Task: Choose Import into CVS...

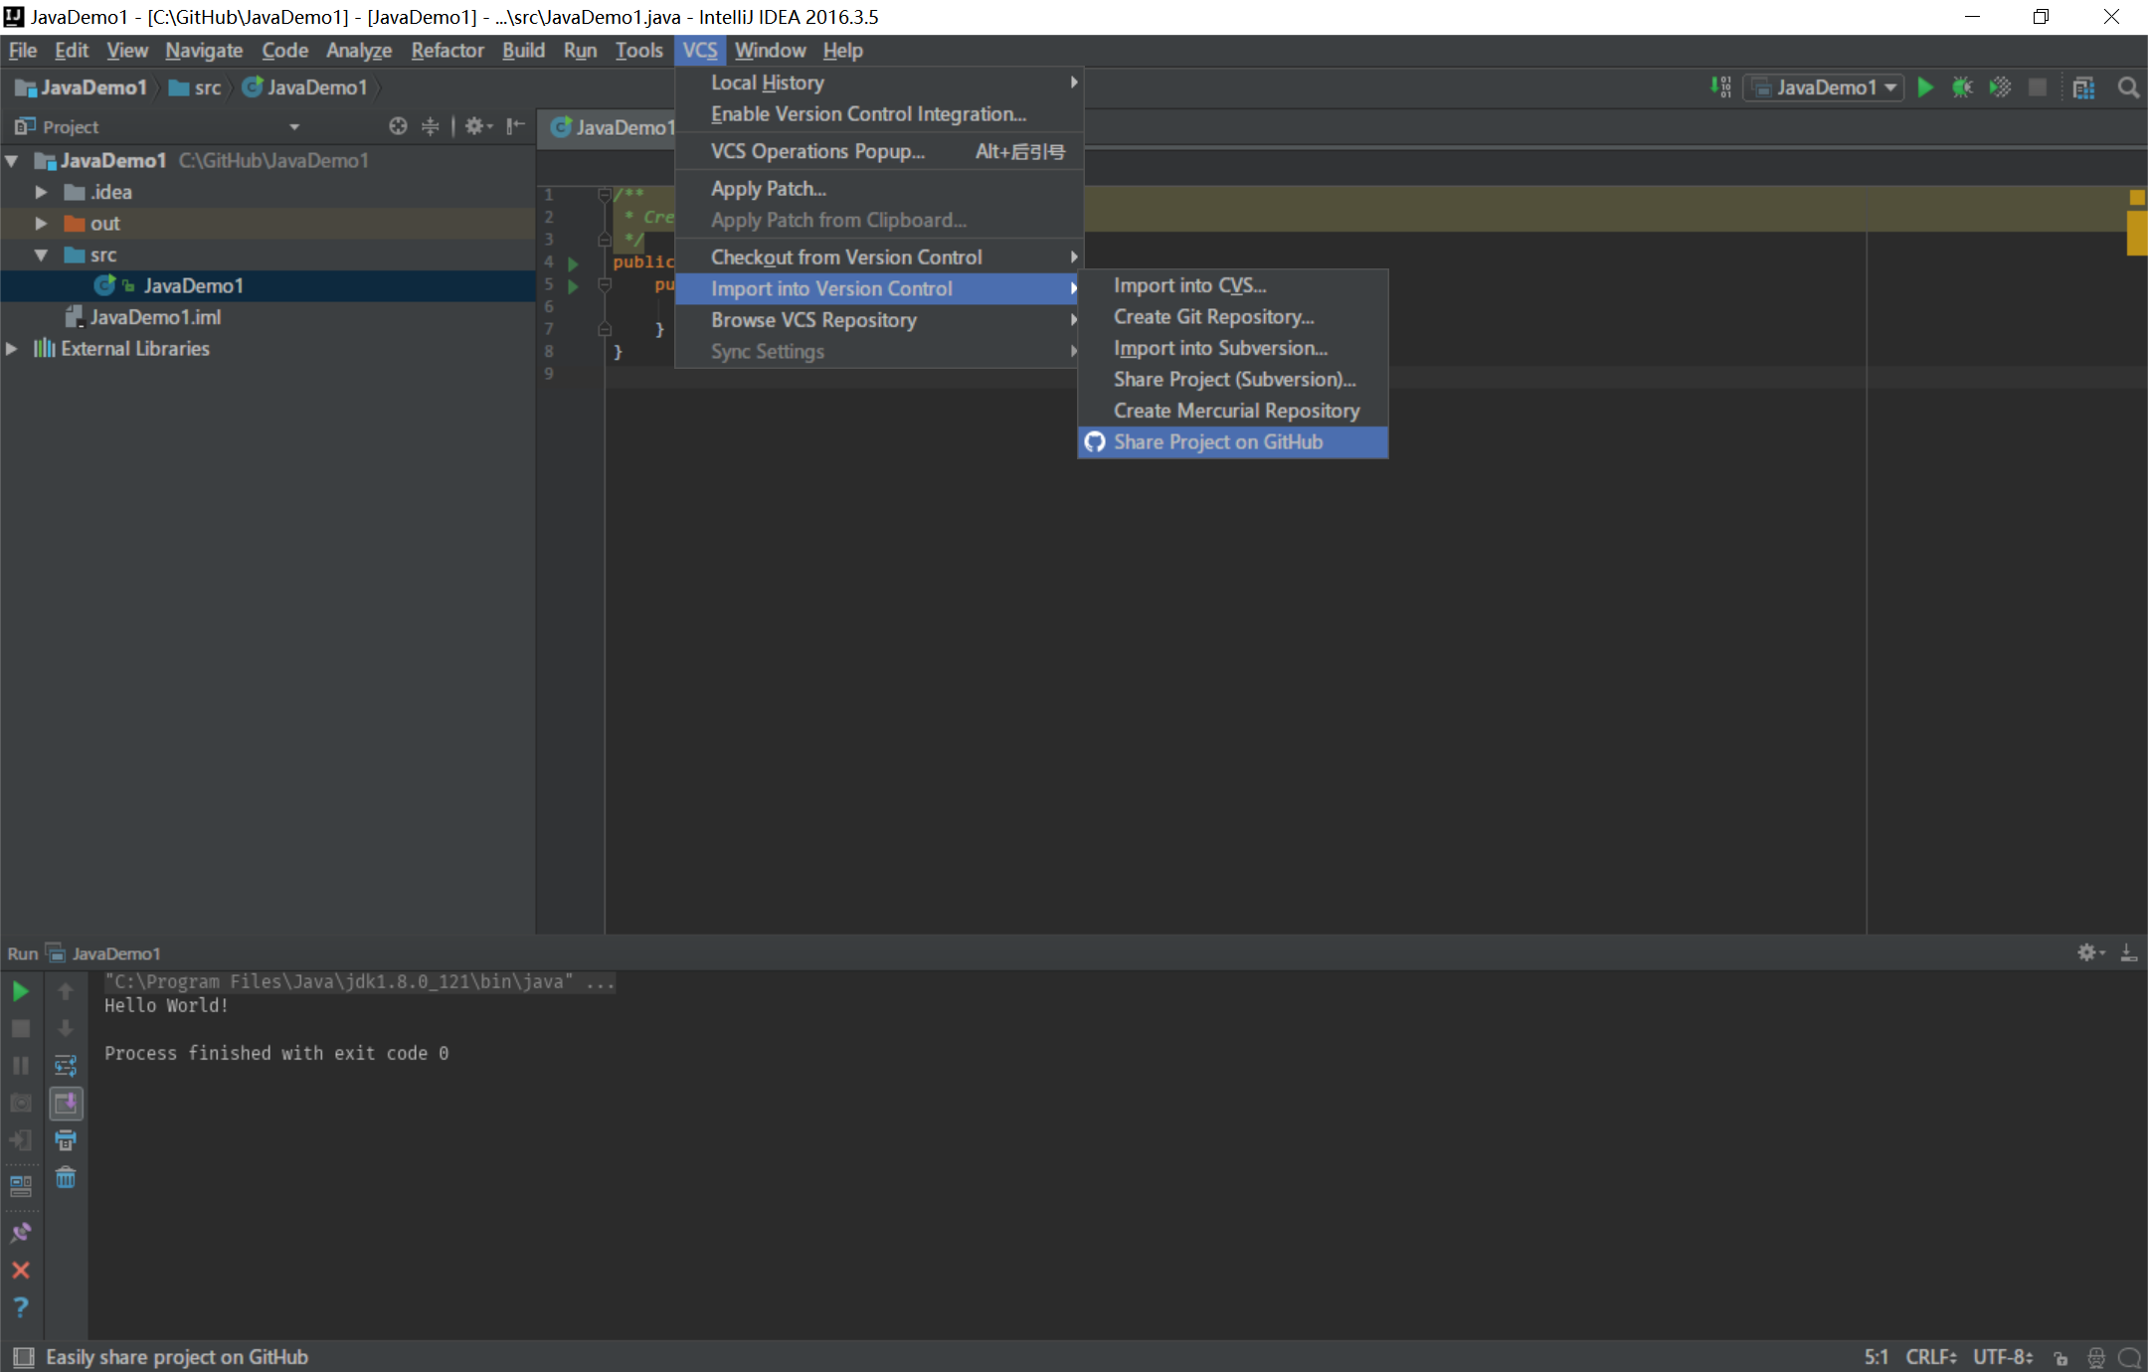Action: pos(1233,286)
